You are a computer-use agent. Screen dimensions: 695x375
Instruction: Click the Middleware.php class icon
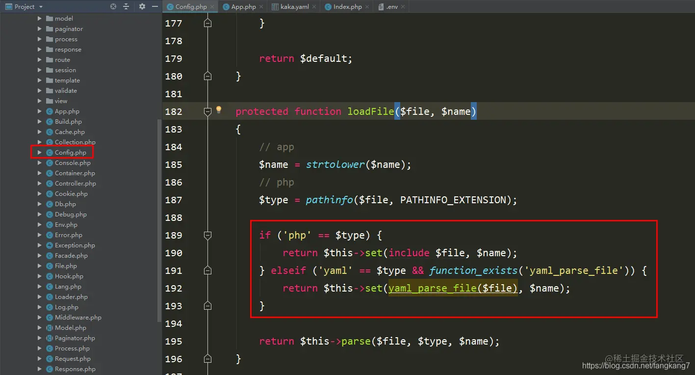[x=50, y=318]
